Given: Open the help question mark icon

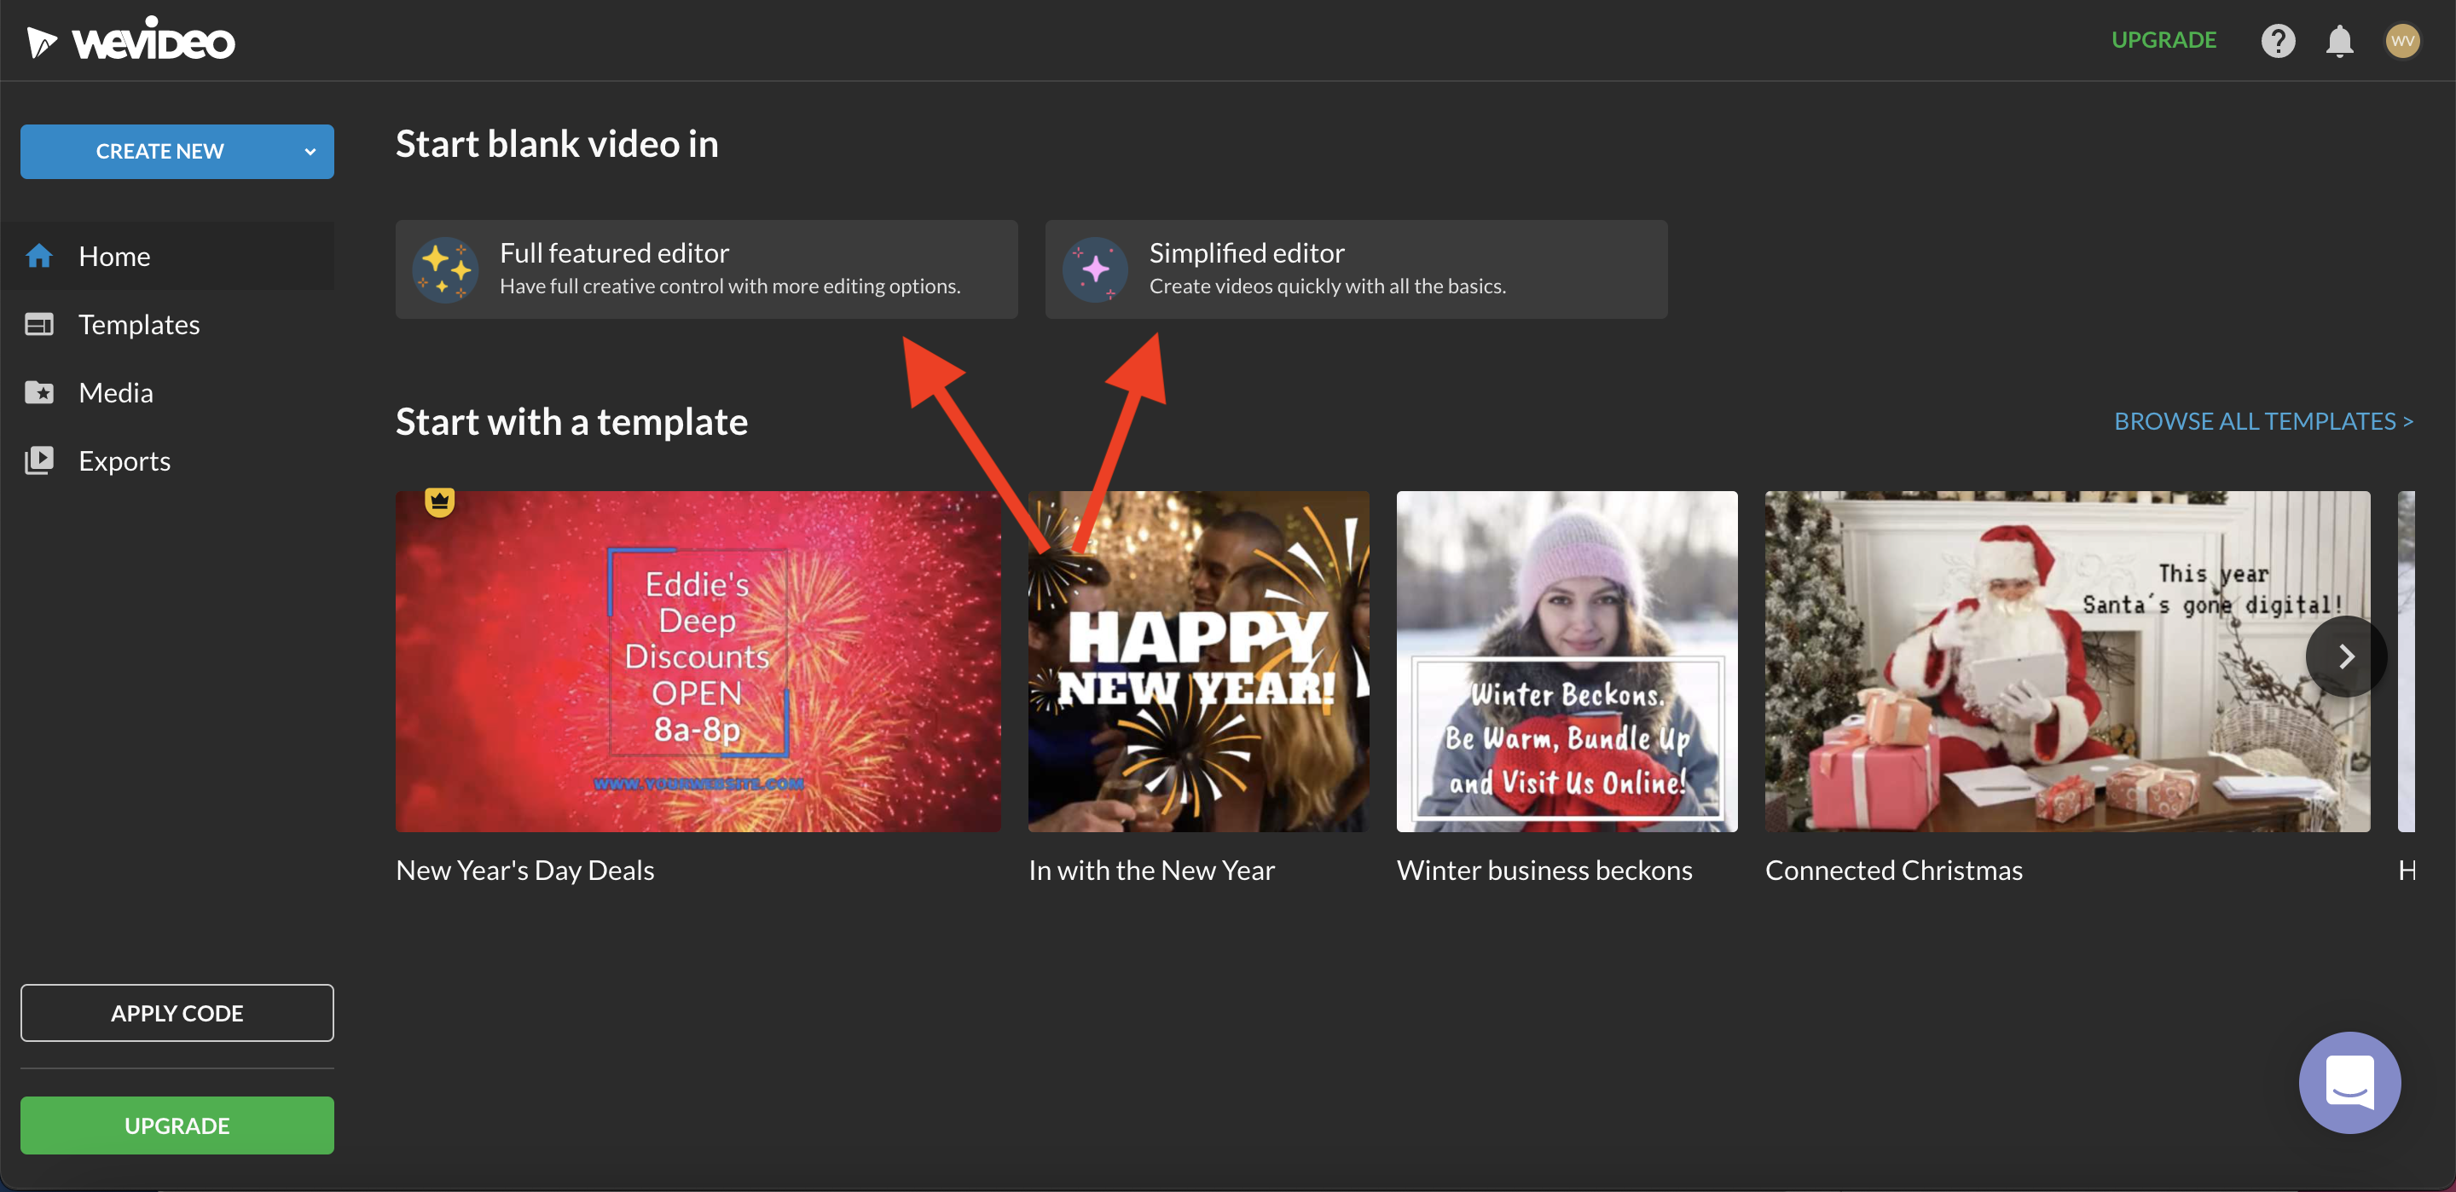Looking at the screenshot, I should click(2279, 40).
